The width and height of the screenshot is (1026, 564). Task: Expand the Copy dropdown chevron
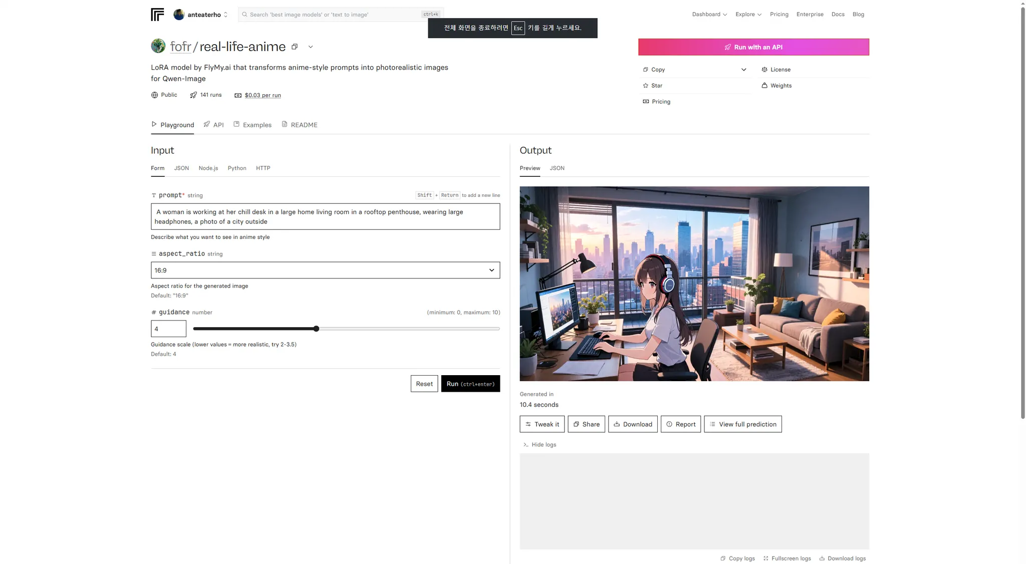tap(743, 70)
